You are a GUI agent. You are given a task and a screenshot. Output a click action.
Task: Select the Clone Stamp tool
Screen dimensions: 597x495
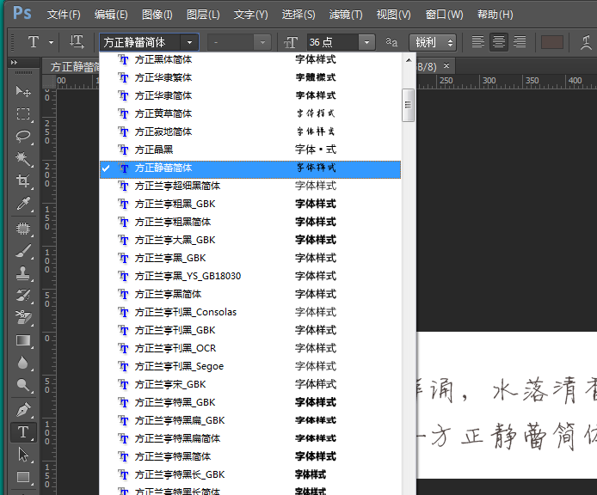(x=23, y=272)
